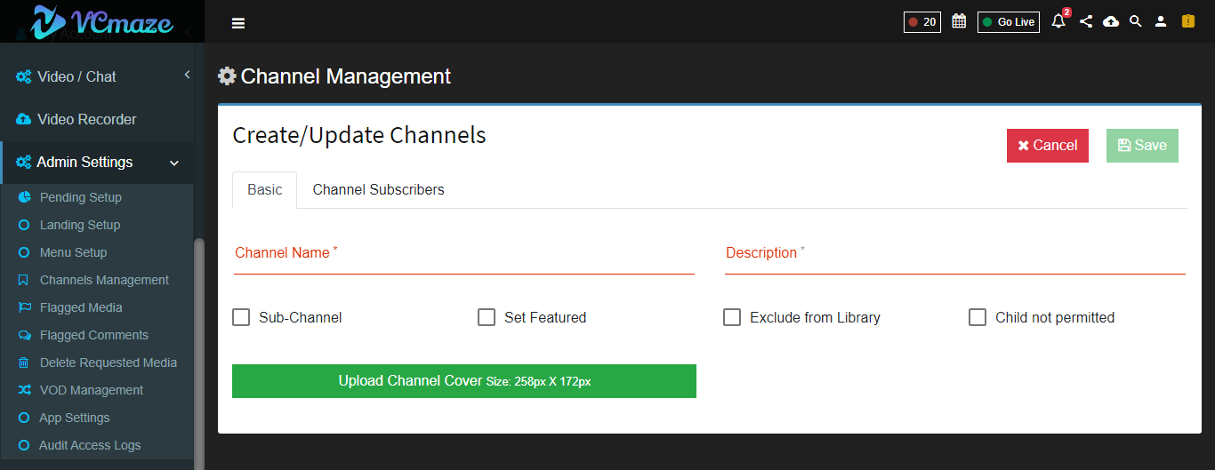This screenshot has height=470, width=1215.
Task: Tick the Exclude from Library checkbox
Action: point(732,317)
